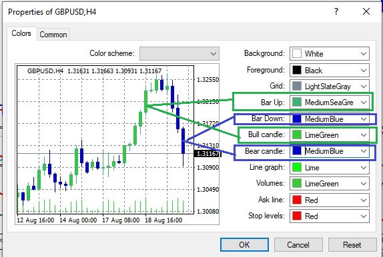Click the GBPUSD,H4 chart preview header
This screenshot has width=383, height=257.
click(x=94, y=71)
